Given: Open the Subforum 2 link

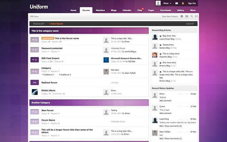Looking at the screenshot, I should coord(66,74).
